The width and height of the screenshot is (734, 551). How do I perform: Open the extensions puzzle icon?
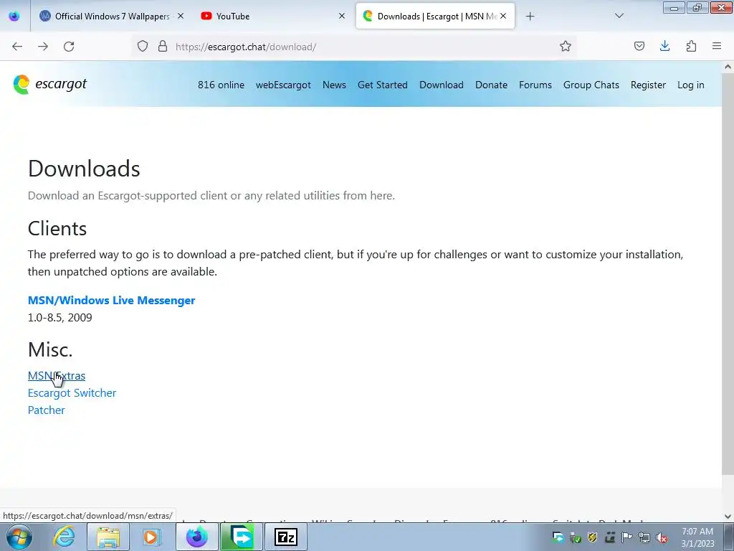point(691,46)
